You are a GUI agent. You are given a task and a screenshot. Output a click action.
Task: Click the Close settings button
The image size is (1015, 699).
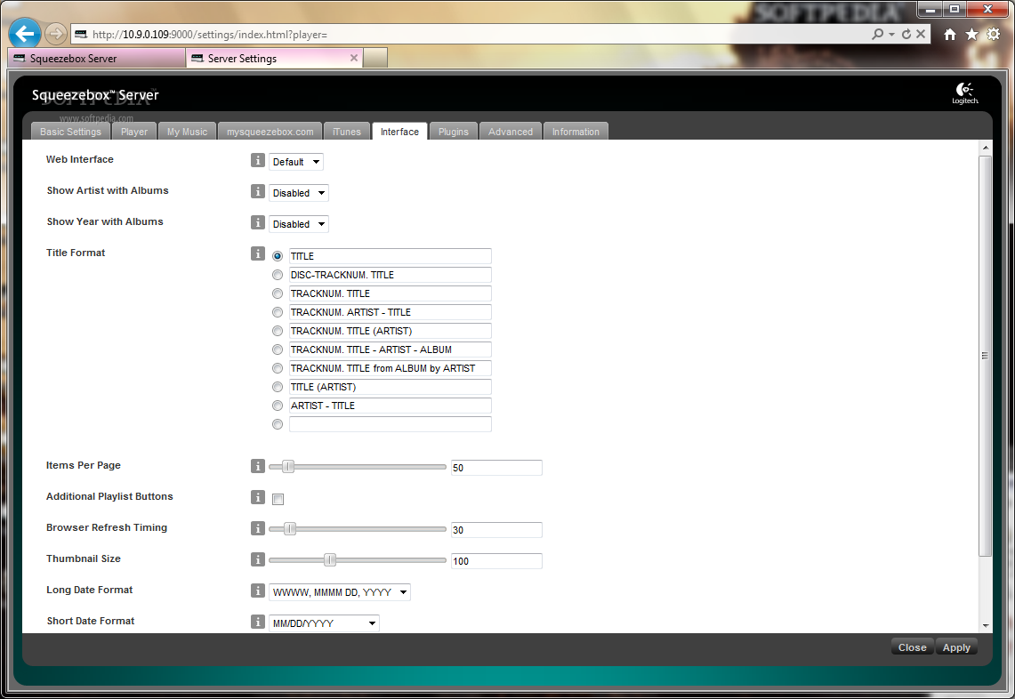tap(912, 647)
